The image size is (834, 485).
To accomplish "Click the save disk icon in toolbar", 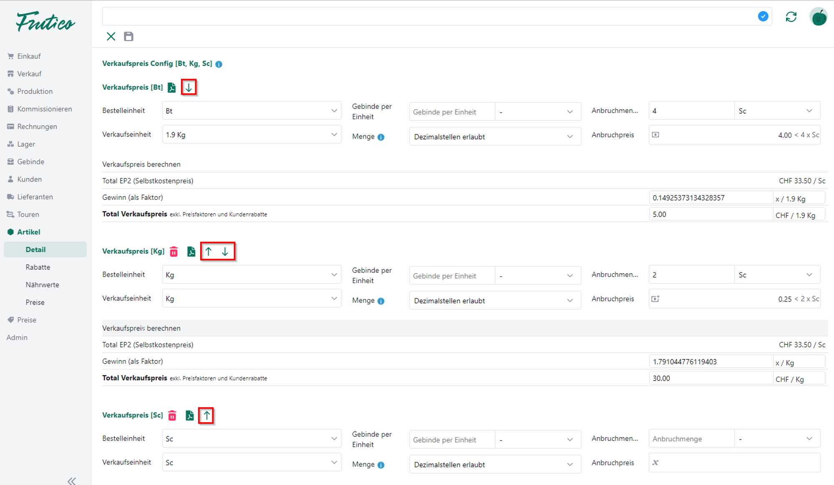I will coord(128,37).
